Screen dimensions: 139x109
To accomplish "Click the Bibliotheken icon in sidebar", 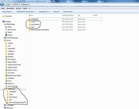I will (x=5, y=24).
